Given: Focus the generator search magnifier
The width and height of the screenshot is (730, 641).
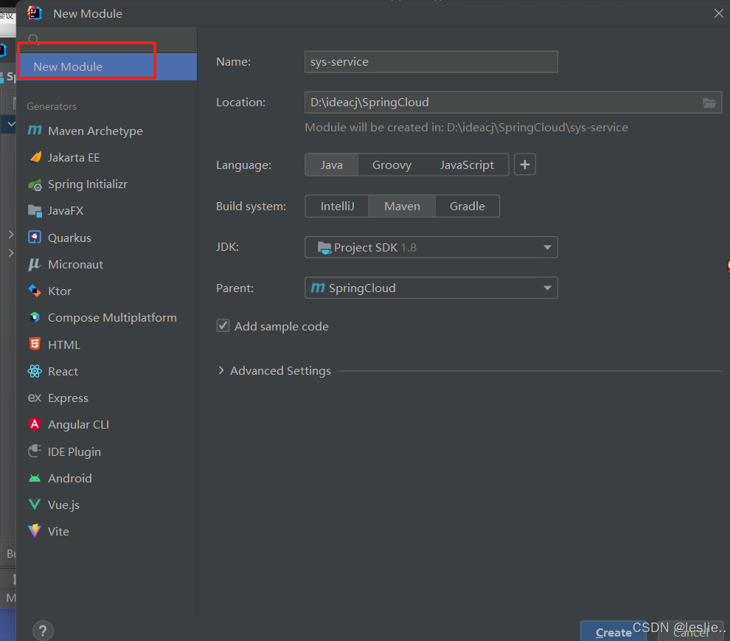Looking at the screenshot, I should 33,40.
